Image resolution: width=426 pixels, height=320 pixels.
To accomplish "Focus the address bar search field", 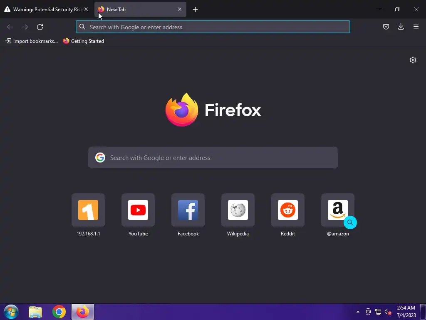I will (213, 27).
